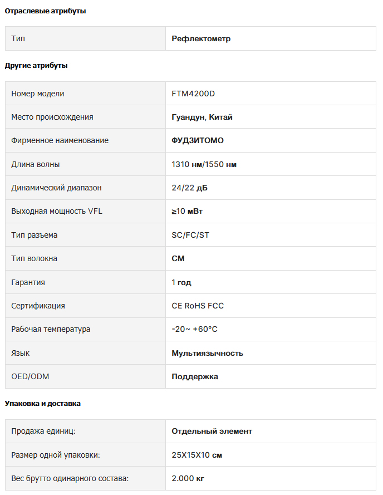Click the Отдельный элемент selling units value
This screenshot has width=383, height=495.
coord(212,431)
